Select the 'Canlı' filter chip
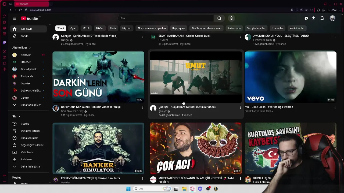Viewport: 344px width, 193px height. (x=113, y=28)
